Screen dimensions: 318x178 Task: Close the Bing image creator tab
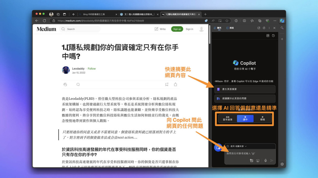(x=116, y=14)
